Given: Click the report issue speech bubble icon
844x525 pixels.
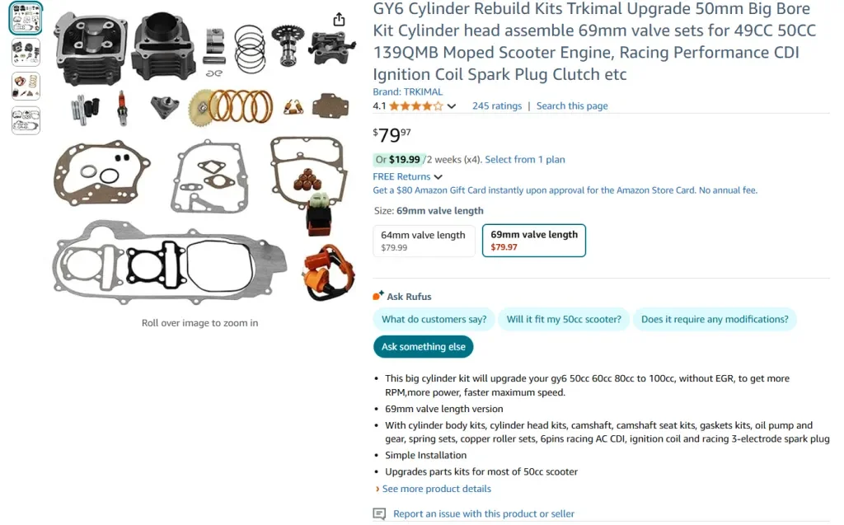Looking at the screenshot, I should tap(379, 513).
